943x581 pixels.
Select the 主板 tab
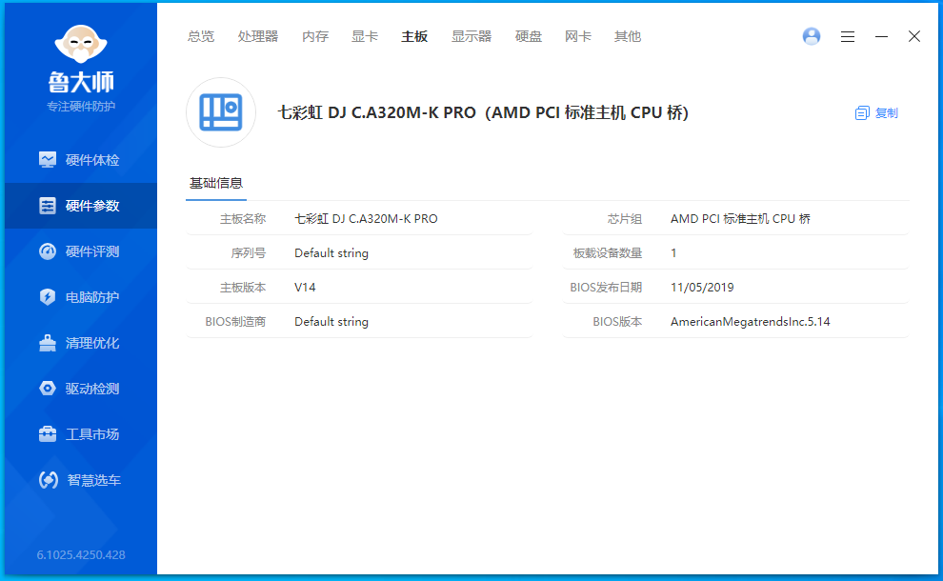(x=414, y=37)
